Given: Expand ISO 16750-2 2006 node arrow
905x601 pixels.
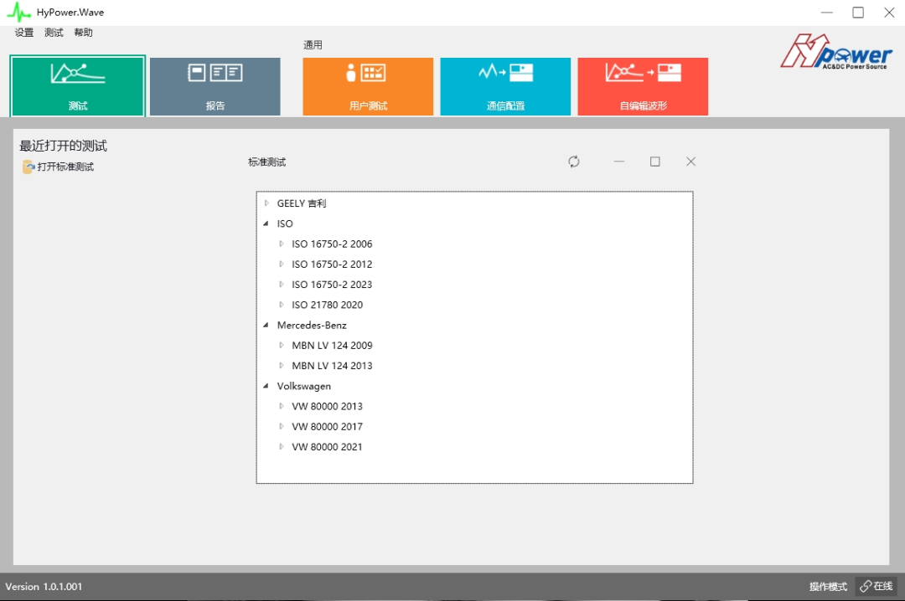Looking at the screenshot, I should (282, 244).
